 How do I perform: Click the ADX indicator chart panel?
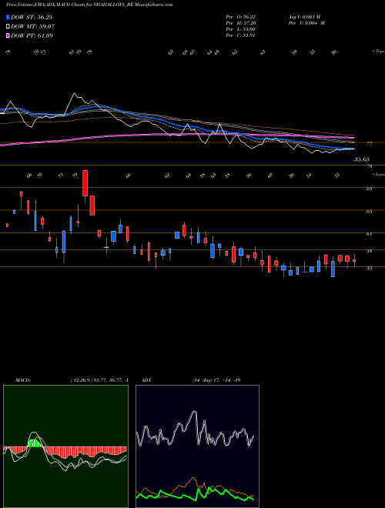tap(197, 446)
